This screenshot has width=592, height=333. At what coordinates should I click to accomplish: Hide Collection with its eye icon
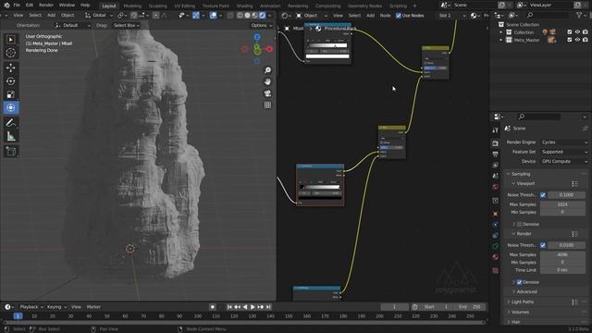click(x=577, y=32)
